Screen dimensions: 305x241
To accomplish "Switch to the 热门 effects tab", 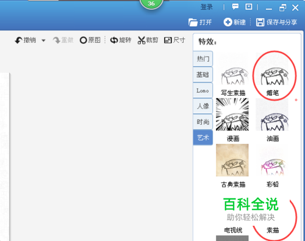I will tap(203, 59).
